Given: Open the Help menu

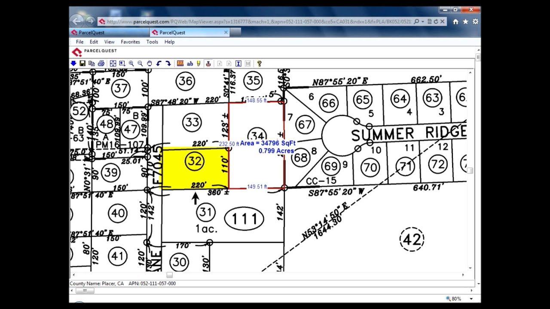Looking at the screenshot, I should click(x=169, y=42).
